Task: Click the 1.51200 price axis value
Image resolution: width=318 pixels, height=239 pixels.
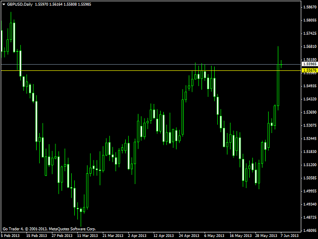Action: (x=310, y=165)
